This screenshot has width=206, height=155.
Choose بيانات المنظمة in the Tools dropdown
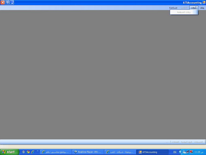pyautogui.click(x=184, y=12)
